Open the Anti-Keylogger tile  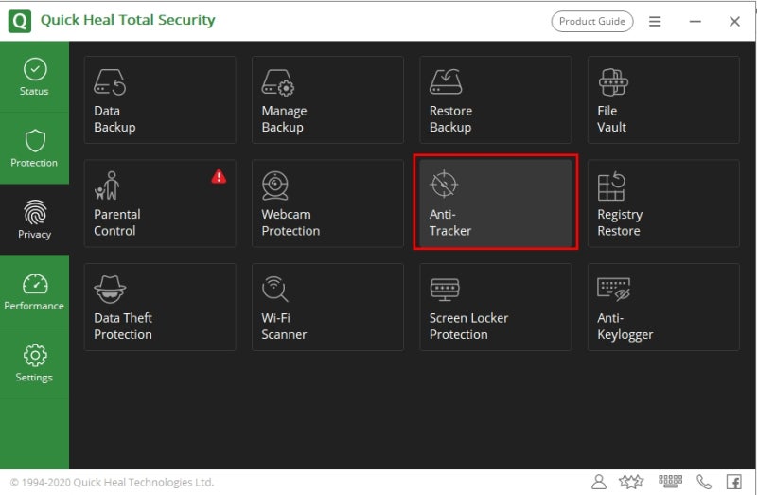(x=663, y=308)
